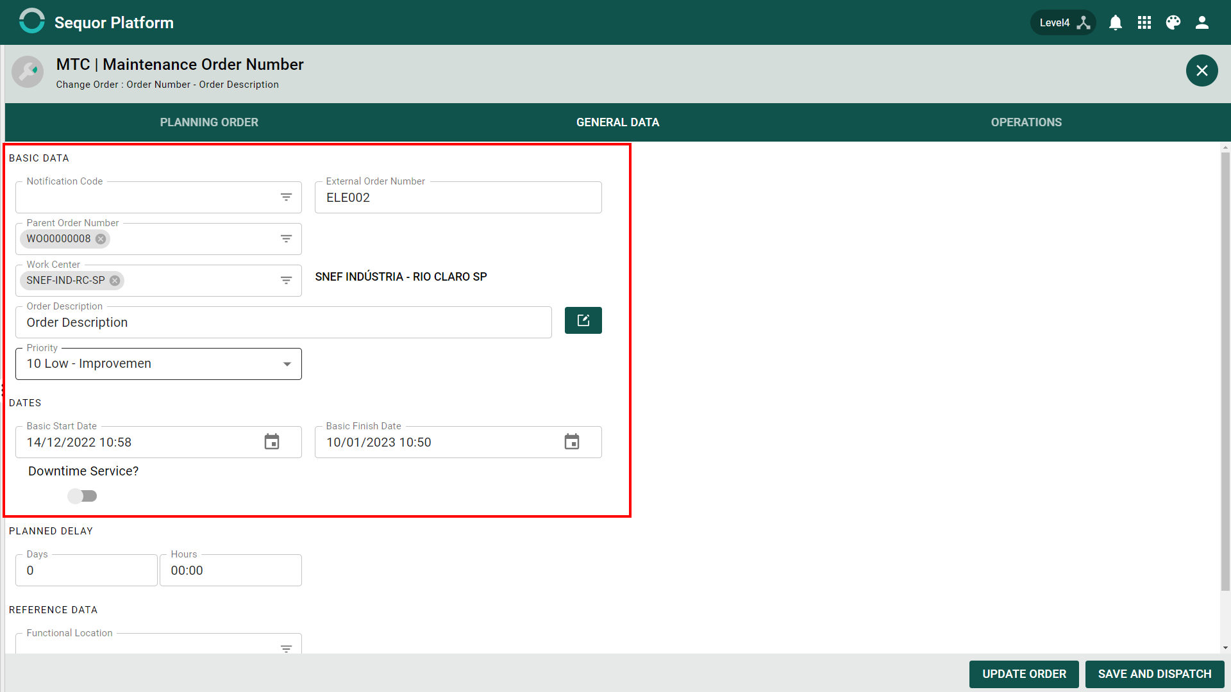Screen dimensions: 1231x692
Task: Click the vertical scrollbar thumb
Action: (1225, 372)
